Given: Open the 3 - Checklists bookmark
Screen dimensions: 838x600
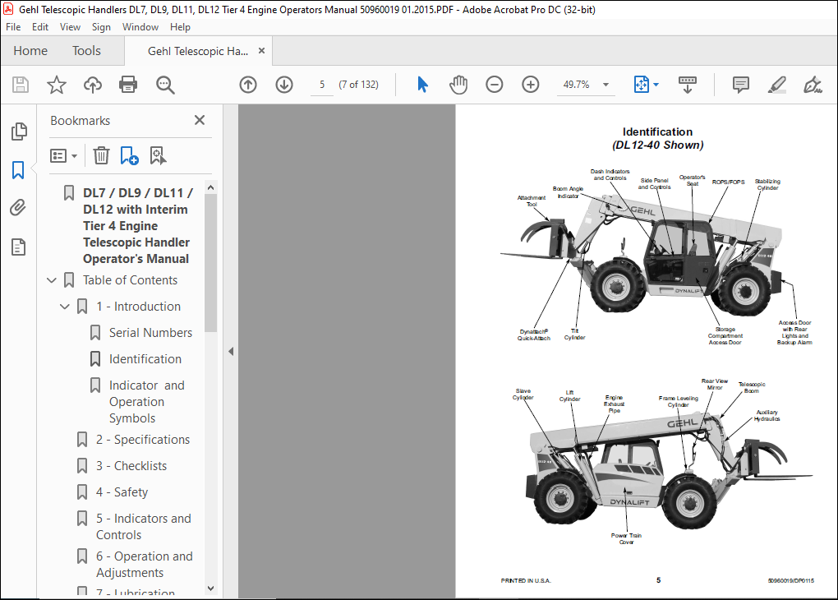Looking at the screenshot, I should [x=131, y=466].
